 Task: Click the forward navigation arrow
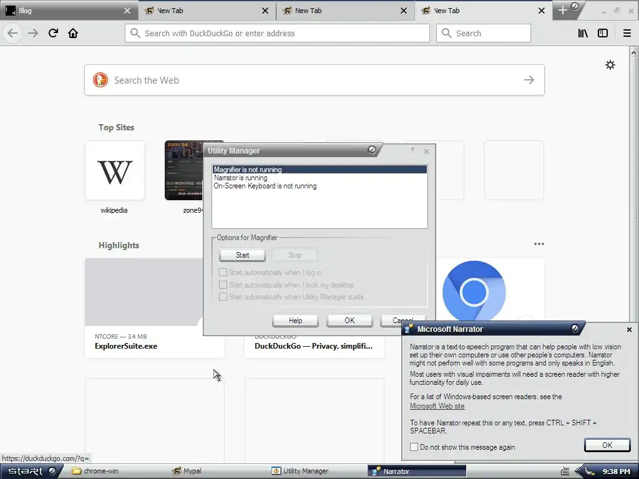(33, 33)
